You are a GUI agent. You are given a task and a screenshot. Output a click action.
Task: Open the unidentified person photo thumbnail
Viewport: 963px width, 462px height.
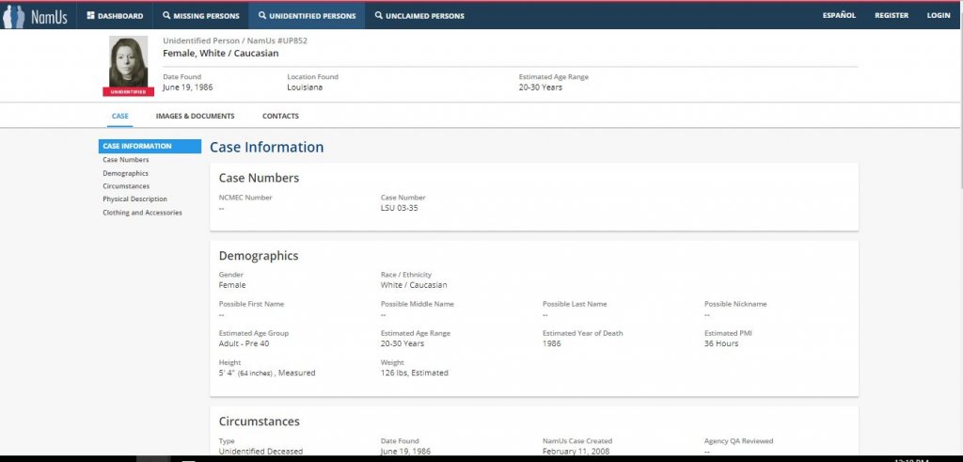[128, 61]
